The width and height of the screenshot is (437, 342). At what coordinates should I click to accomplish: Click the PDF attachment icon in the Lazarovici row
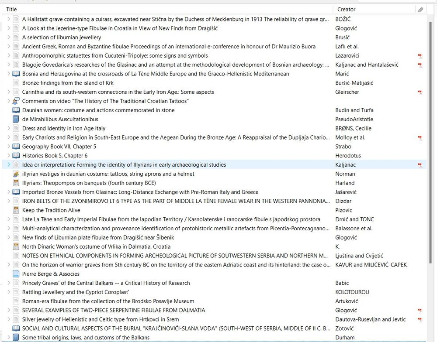pos(420,56)
